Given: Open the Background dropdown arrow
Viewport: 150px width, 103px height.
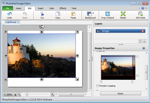Looking at the screenshot, I should 93,13.
